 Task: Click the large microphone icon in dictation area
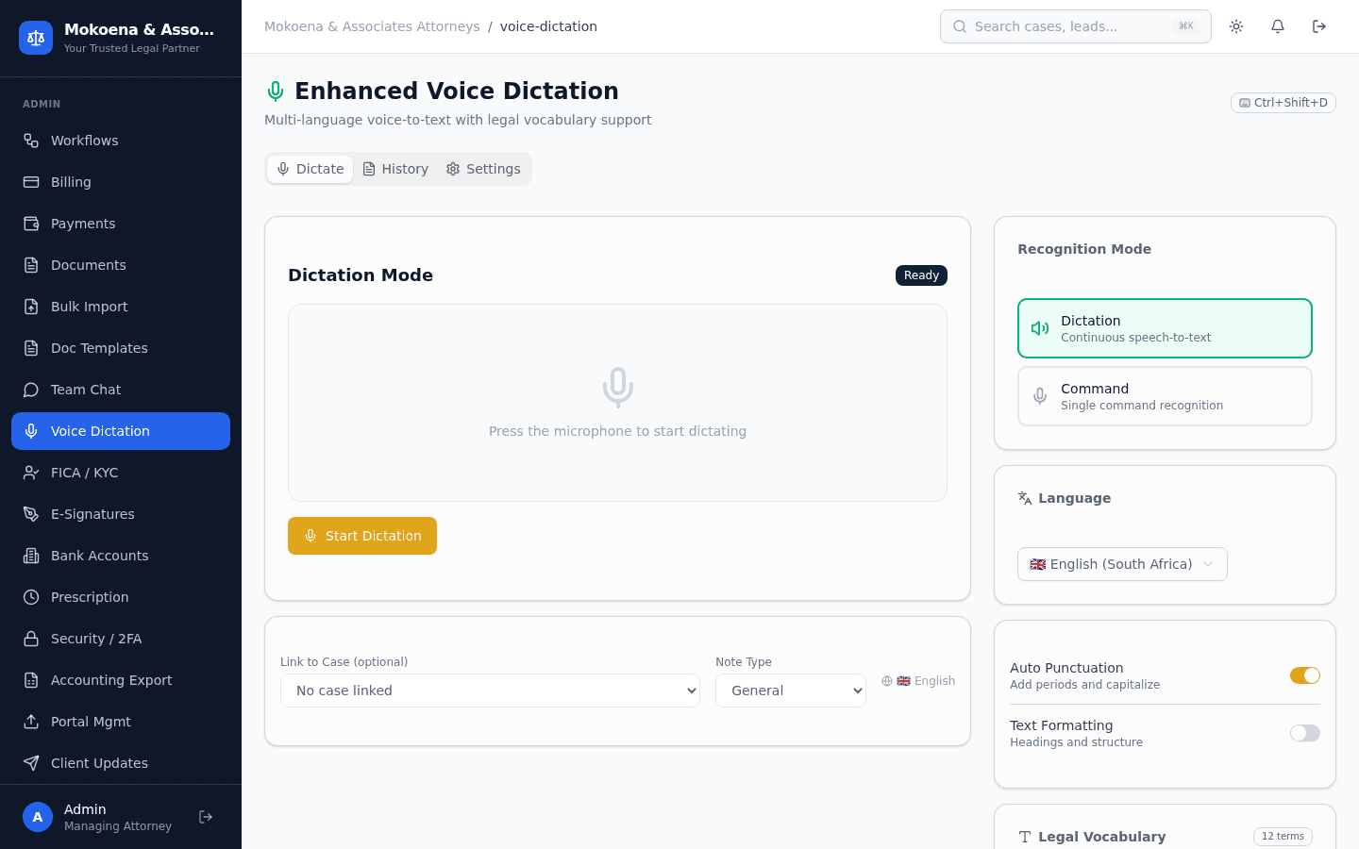[618, 387]
